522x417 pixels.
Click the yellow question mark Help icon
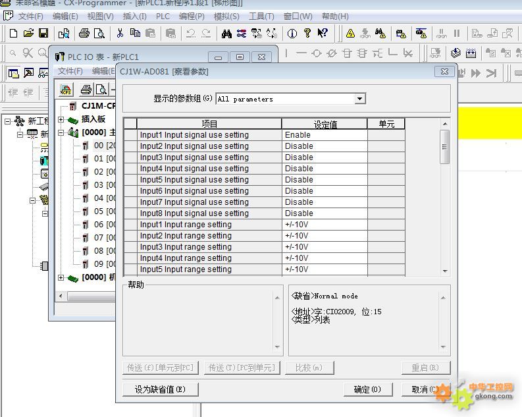pos(307,34)
